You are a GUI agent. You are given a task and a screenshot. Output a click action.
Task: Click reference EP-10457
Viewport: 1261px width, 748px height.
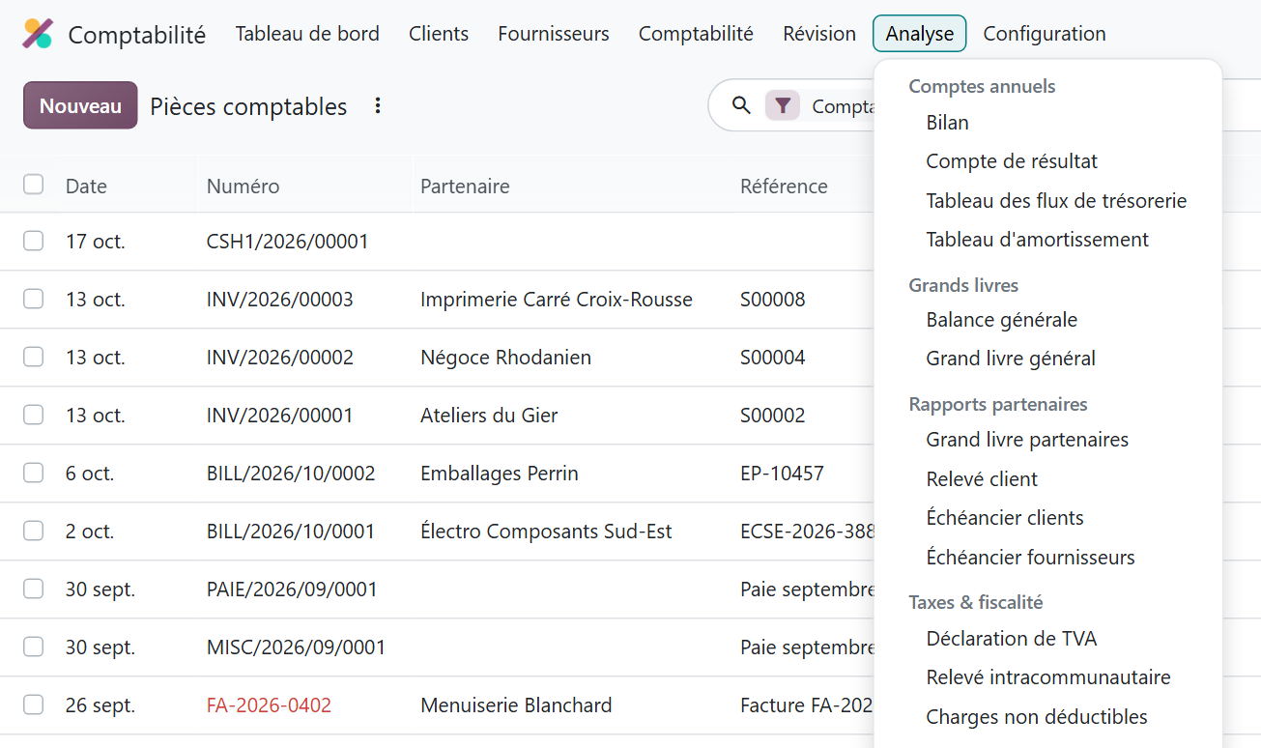coord(782,474)
